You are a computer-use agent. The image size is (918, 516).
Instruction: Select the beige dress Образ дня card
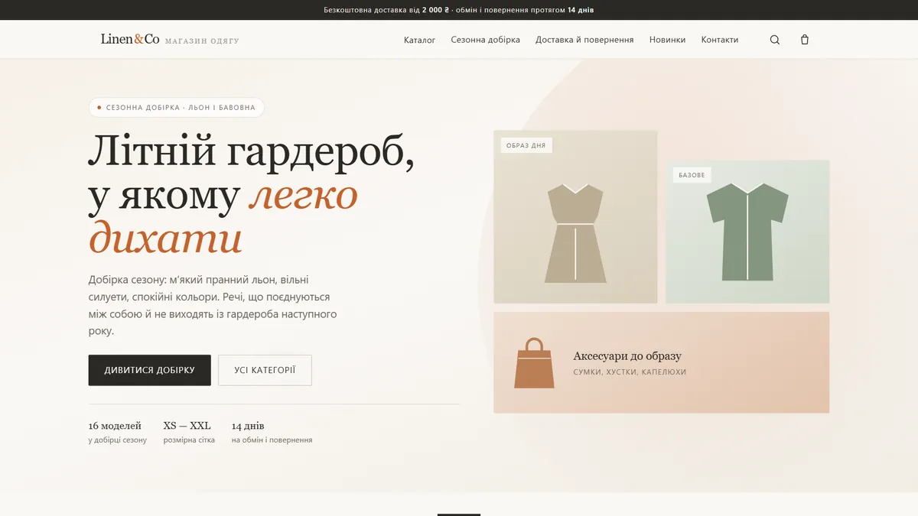(x=575, y=216)
